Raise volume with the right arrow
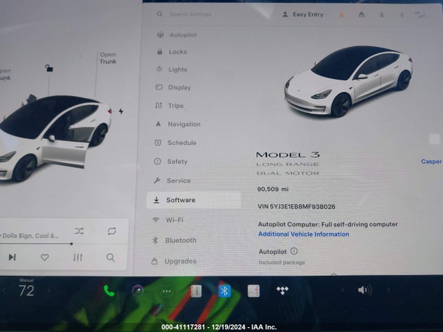The width and height of the screenshot is (443, 332). pyautogui.click(x=389, y=290)
